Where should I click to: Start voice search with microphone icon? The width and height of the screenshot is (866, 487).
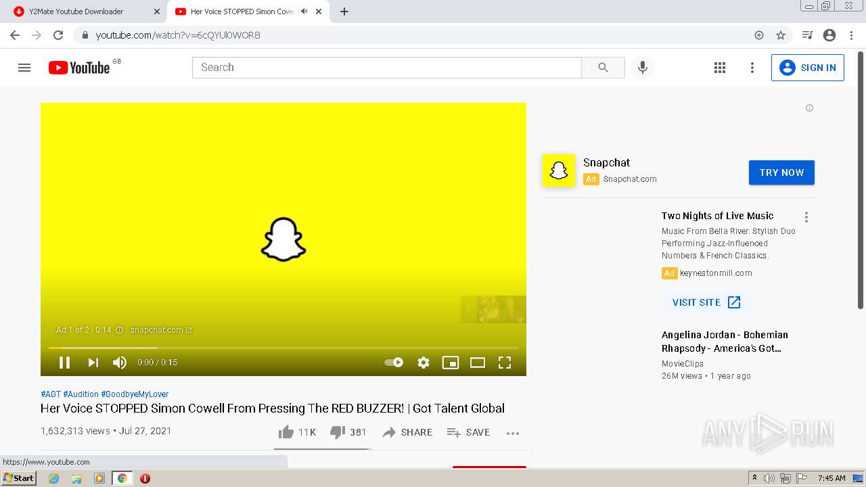click(643, 68)
